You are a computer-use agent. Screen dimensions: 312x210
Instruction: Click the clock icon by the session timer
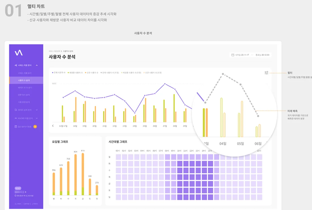(x=16, y=196)
